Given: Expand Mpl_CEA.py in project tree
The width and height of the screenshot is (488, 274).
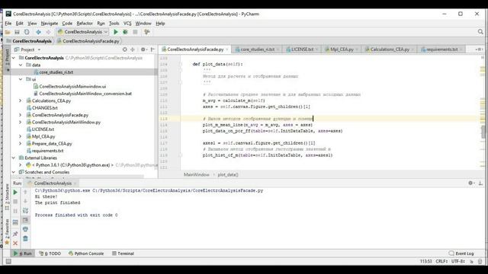Looking at the screenshot, I should [x=21, y=136].
